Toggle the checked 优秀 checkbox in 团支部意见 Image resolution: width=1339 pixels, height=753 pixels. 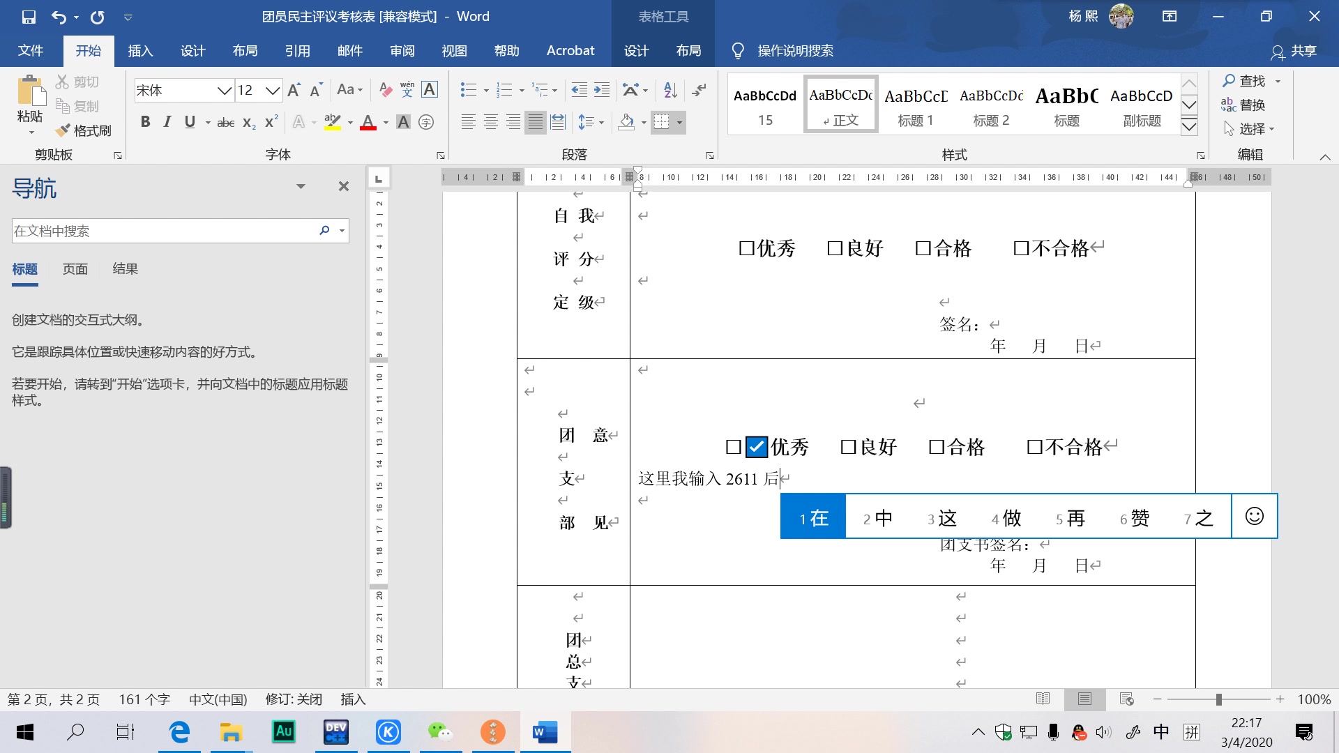[756, 447]
